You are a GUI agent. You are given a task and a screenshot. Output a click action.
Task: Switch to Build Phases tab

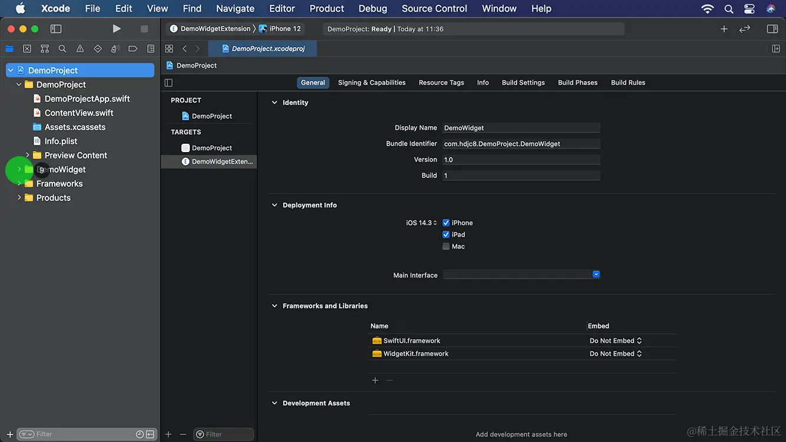coord(577,83)
